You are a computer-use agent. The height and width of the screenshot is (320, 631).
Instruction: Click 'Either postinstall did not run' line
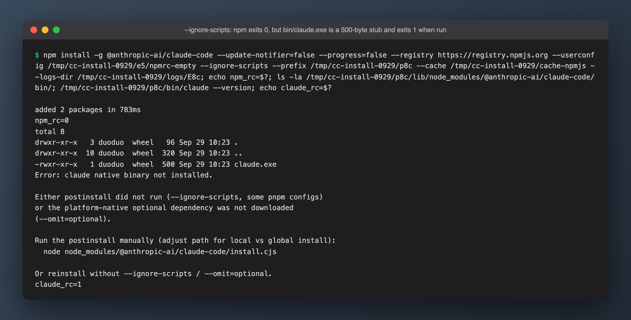[179, 197]
